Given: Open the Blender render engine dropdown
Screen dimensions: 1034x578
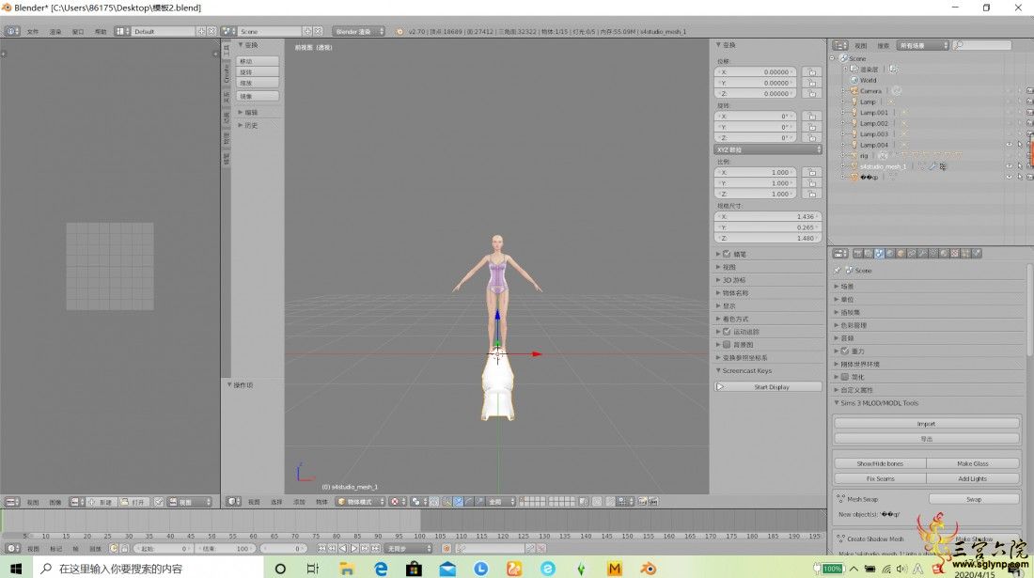Looking at the screenshot, I should 358,31.
